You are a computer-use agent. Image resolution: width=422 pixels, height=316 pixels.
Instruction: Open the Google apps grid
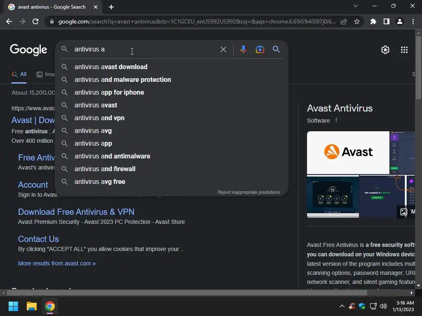coord(404,50)
